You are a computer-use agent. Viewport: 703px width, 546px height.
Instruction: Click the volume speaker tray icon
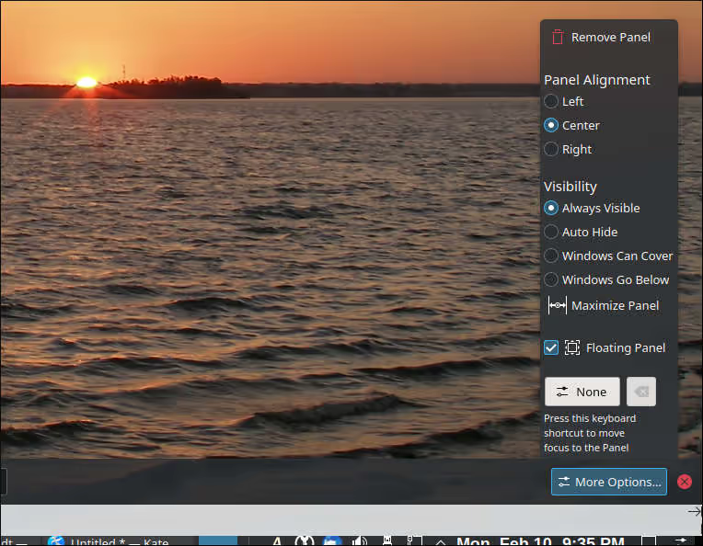pos(359,541)
